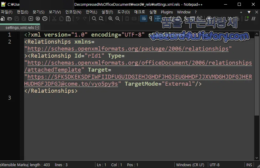Open the 매크로 menu
This screenshot has width=260, height=168.
pyautogui.click(x=140, y=12)
